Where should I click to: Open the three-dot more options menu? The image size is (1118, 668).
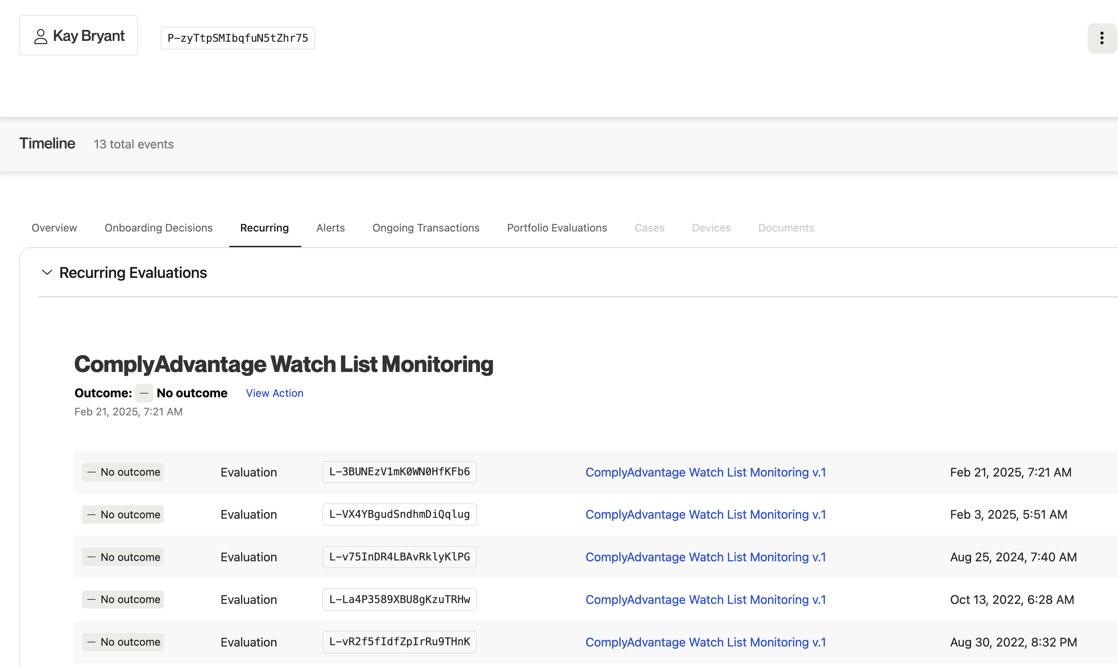1102,38
